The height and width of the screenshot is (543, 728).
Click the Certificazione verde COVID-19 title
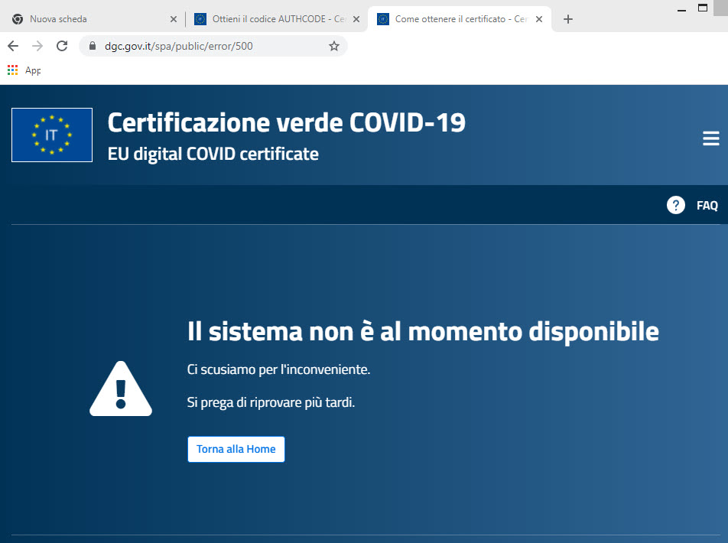287,122
